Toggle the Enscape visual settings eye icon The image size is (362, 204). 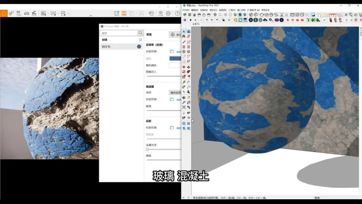click(161, 13)
